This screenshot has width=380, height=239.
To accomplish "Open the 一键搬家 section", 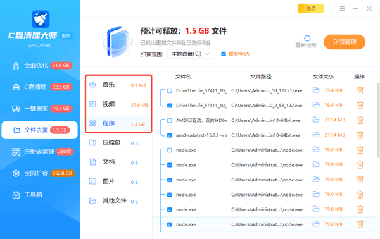I will (39, 108).
